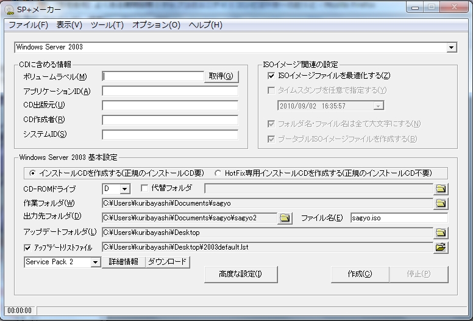This screenshot has height=321, width=473.
Task: Toggle フォルダ名・ファイル名は全て大文字にする checkbox
Action: click(x=271, y=124)
